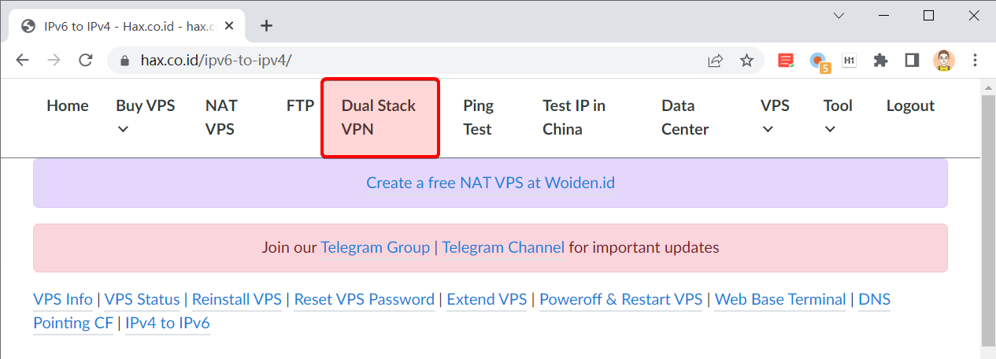The image size is (996, 359).
Task: Go to the Ping Test page
Action: click(x=478, y=117)
